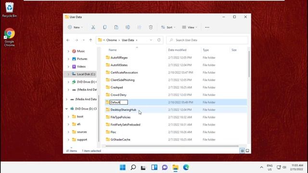Viewport: 308px width, 173px height.
Task: Click the horizontal scrollbar of file list
Action: click(x=172, y=146)
